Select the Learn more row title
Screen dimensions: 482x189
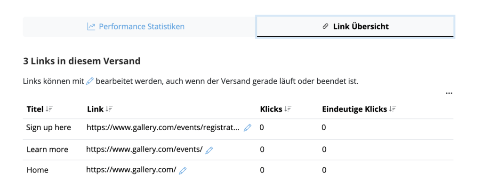[48, 150]
